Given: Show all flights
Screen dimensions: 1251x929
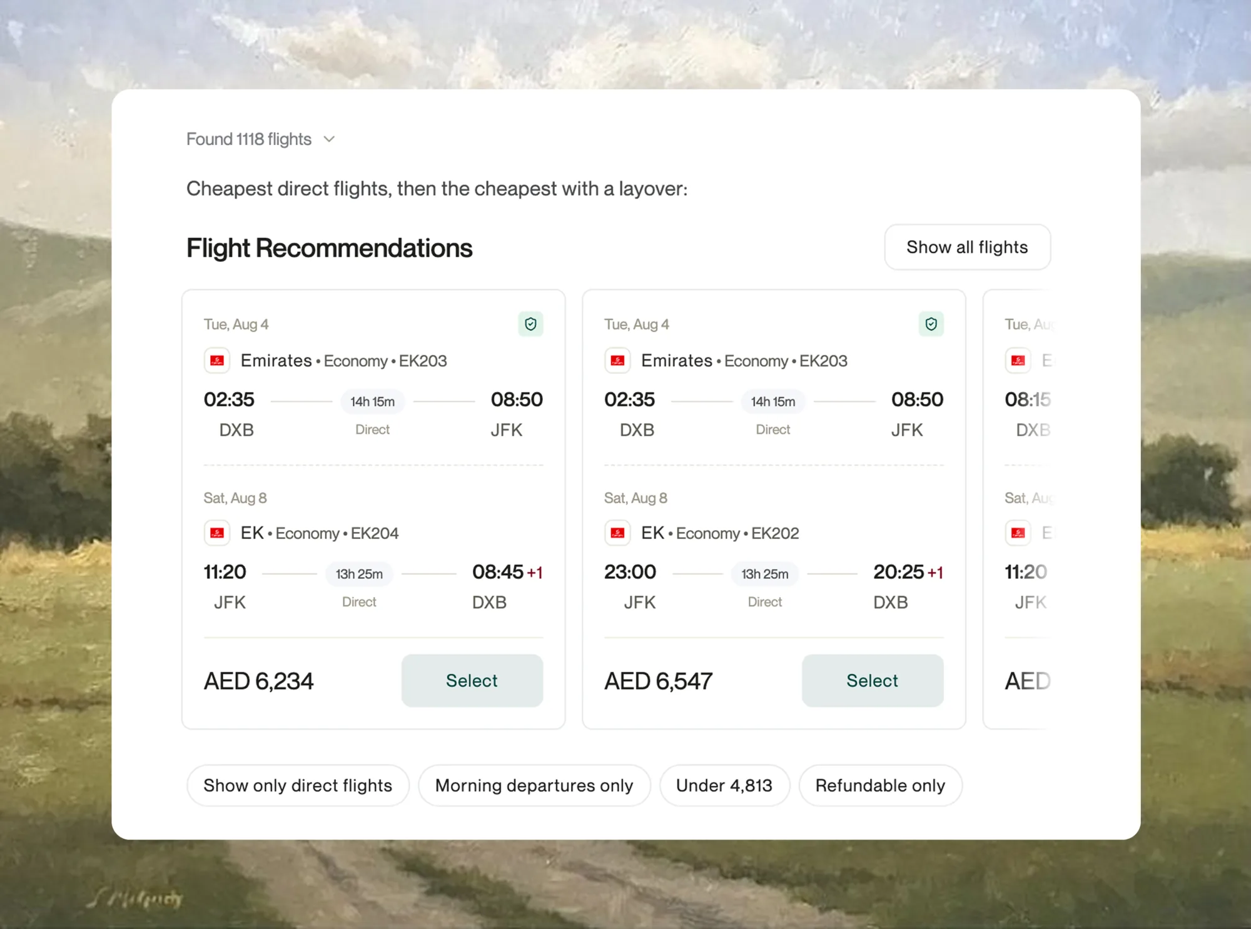Looking at the screenshot, I should point(967,247).
